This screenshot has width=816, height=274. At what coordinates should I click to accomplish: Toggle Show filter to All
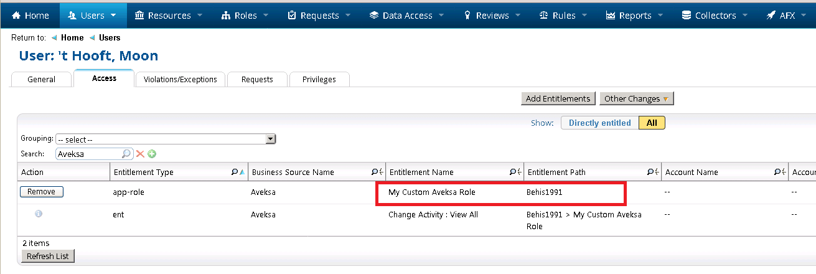click(x=652, y=123)
